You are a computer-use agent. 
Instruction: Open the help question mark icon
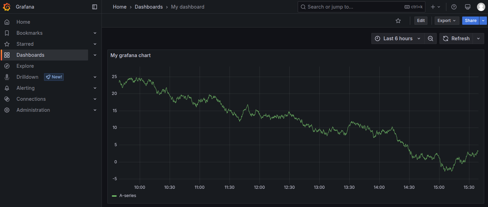tap(454, 7)
